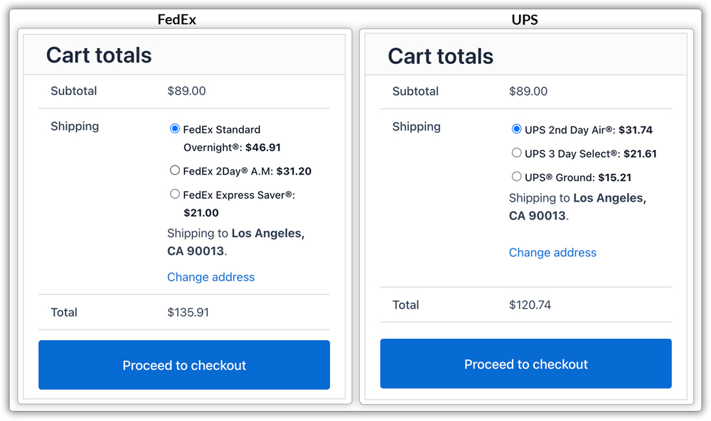Proceed to checkout with FedEx rates
Image resolution: width=711 pixels, height=421 pixels.
tap(183, 365)
